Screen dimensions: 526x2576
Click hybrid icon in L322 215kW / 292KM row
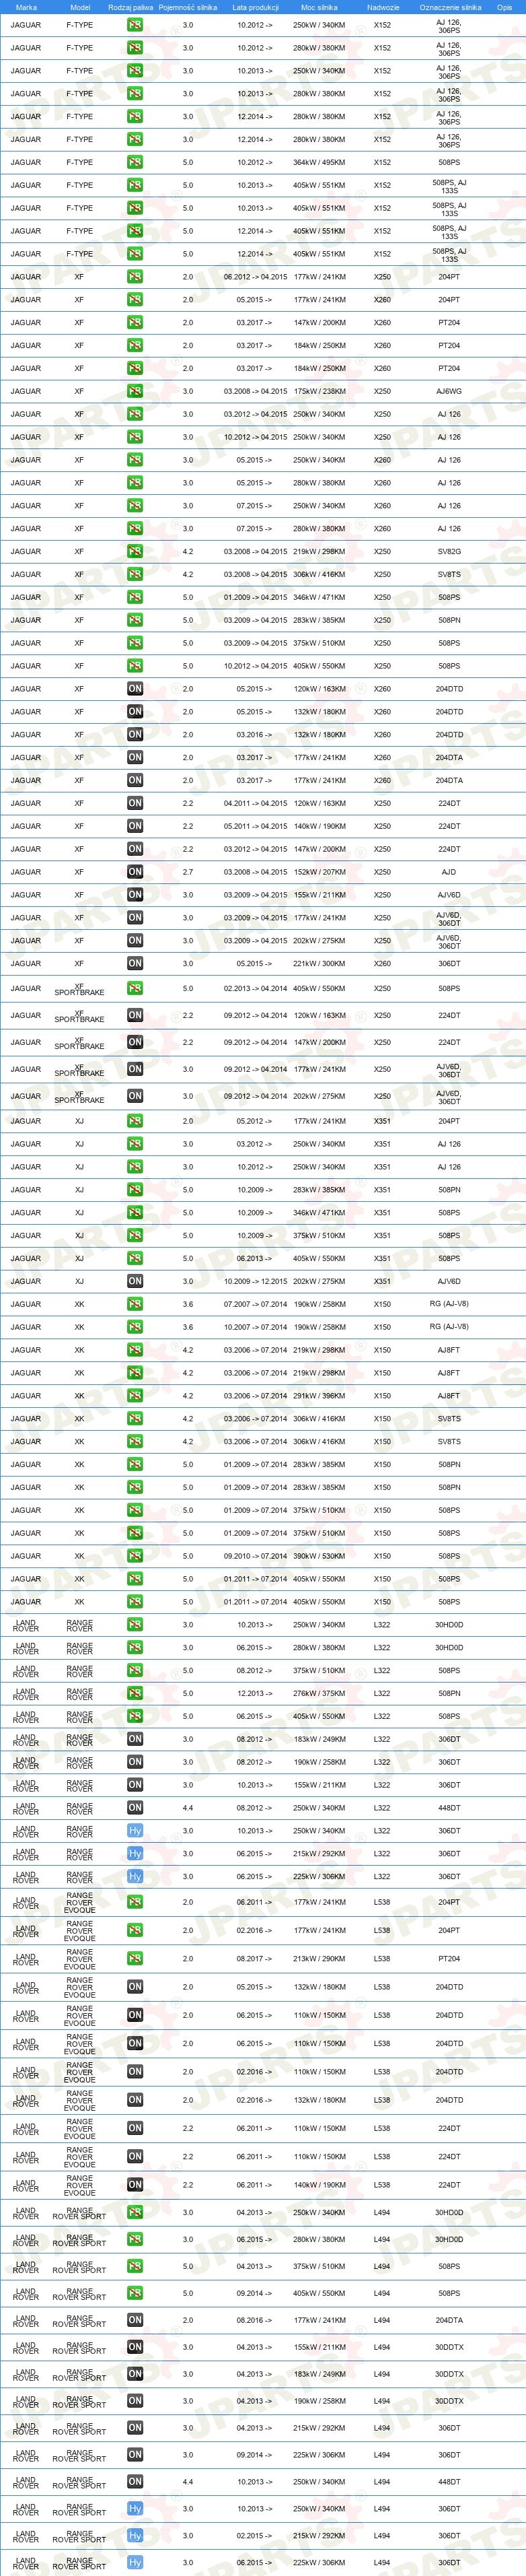(135, 1854)
